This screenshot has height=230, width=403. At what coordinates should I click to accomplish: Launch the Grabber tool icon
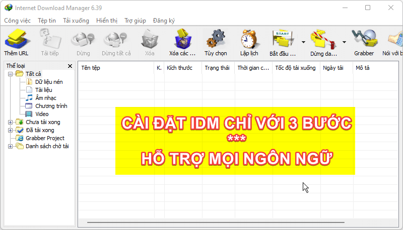(364, 39)
